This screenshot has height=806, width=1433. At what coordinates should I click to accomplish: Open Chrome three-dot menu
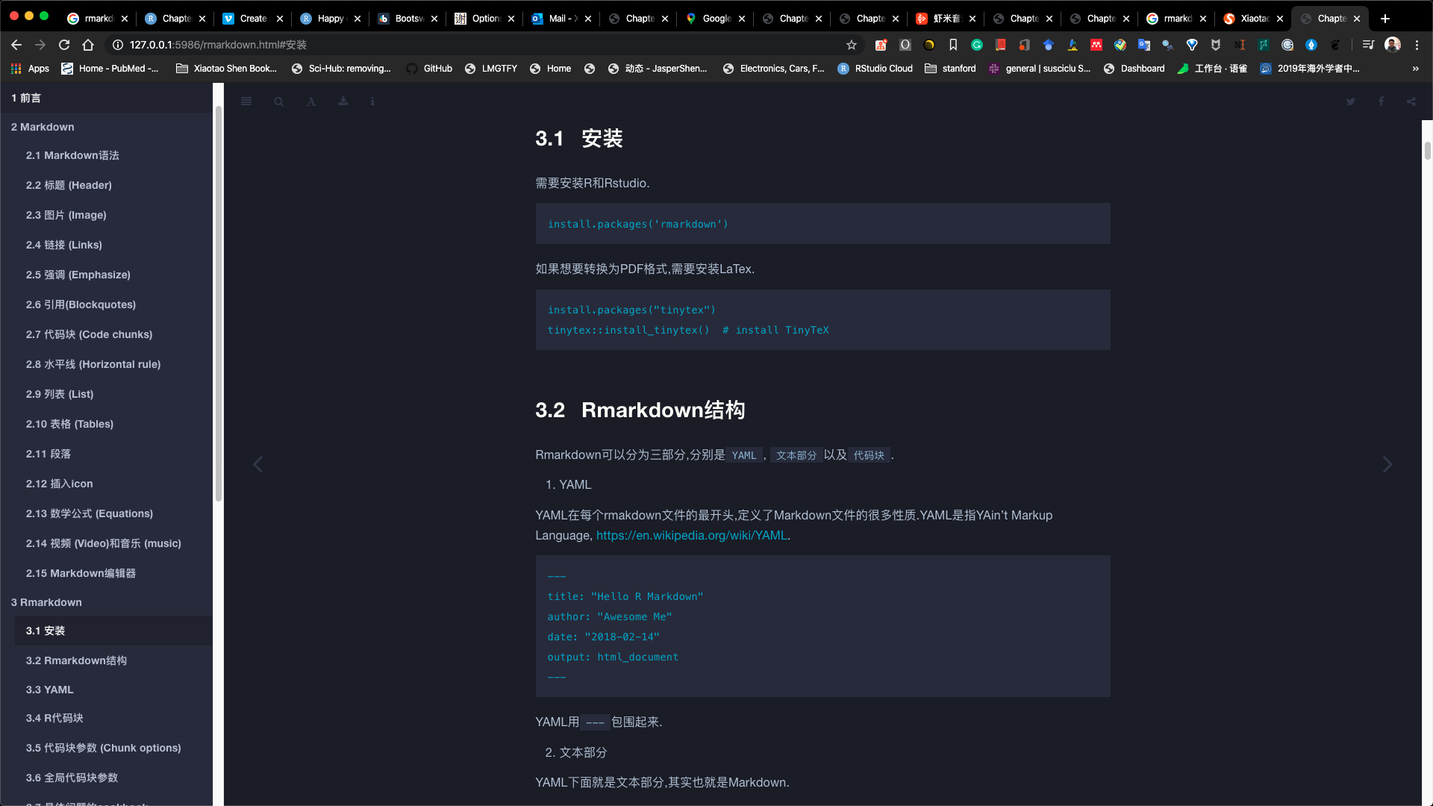(x=1417, y=45)
